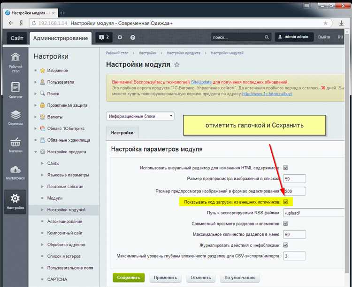Switch to the Администрирование tab
The image size is (352, 287).
pyautogui.click(x=61, y=38)
